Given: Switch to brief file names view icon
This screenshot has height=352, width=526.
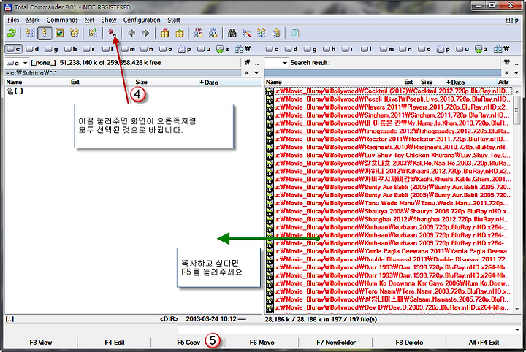Looking at the screenshot, I should click(x=31, y=33).
